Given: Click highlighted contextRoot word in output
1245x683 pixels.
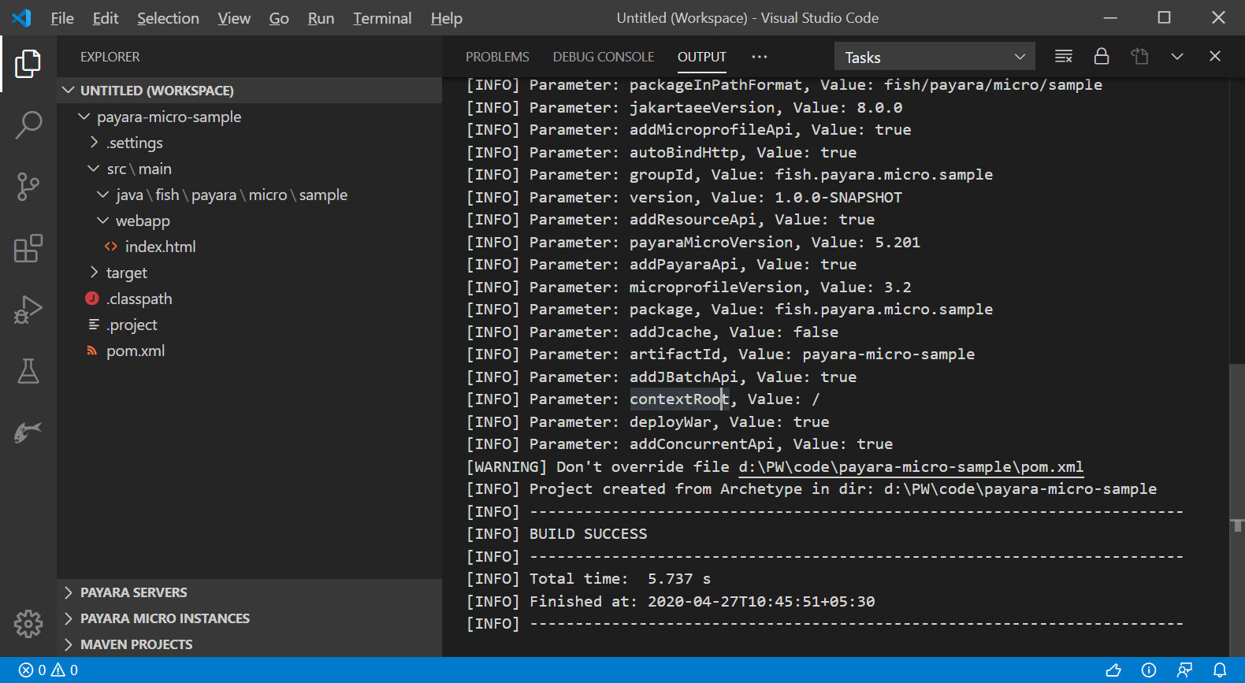Looking at the screenshot, I should (x=678, y=399).
